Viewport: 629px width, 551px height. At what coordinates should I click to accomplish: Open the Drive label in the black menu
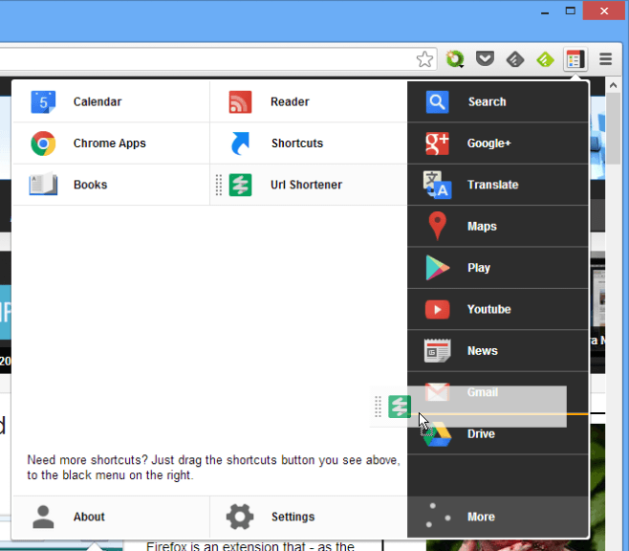coord(481,434)
